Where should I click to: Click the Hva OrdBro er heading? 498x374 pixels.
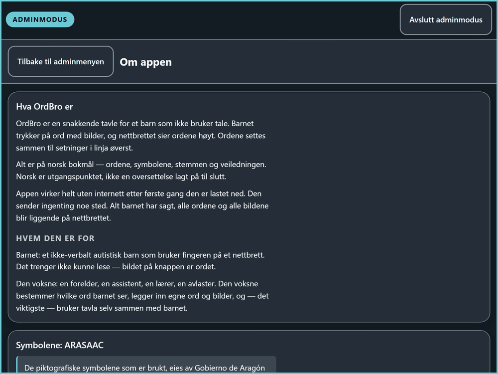click(44, 107)
